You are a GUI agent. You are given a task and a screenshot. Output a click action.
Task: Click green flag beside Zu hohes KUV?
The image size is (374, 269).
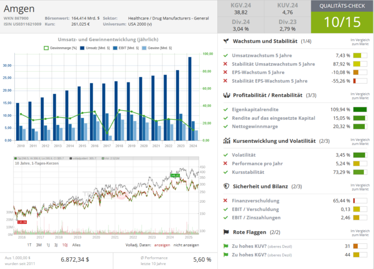coord(225,246)
